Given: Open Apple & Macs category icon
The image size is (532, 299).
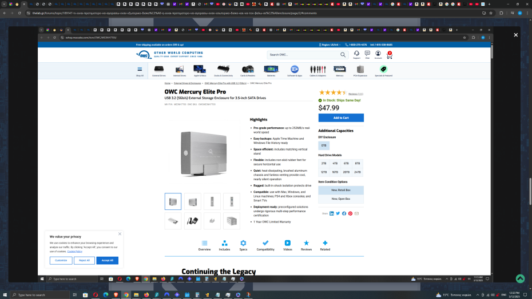Looking at the screenshot, I should click(x=200, y=70).
